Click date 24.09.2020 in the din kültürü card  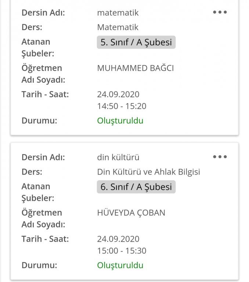coord(118,239)
